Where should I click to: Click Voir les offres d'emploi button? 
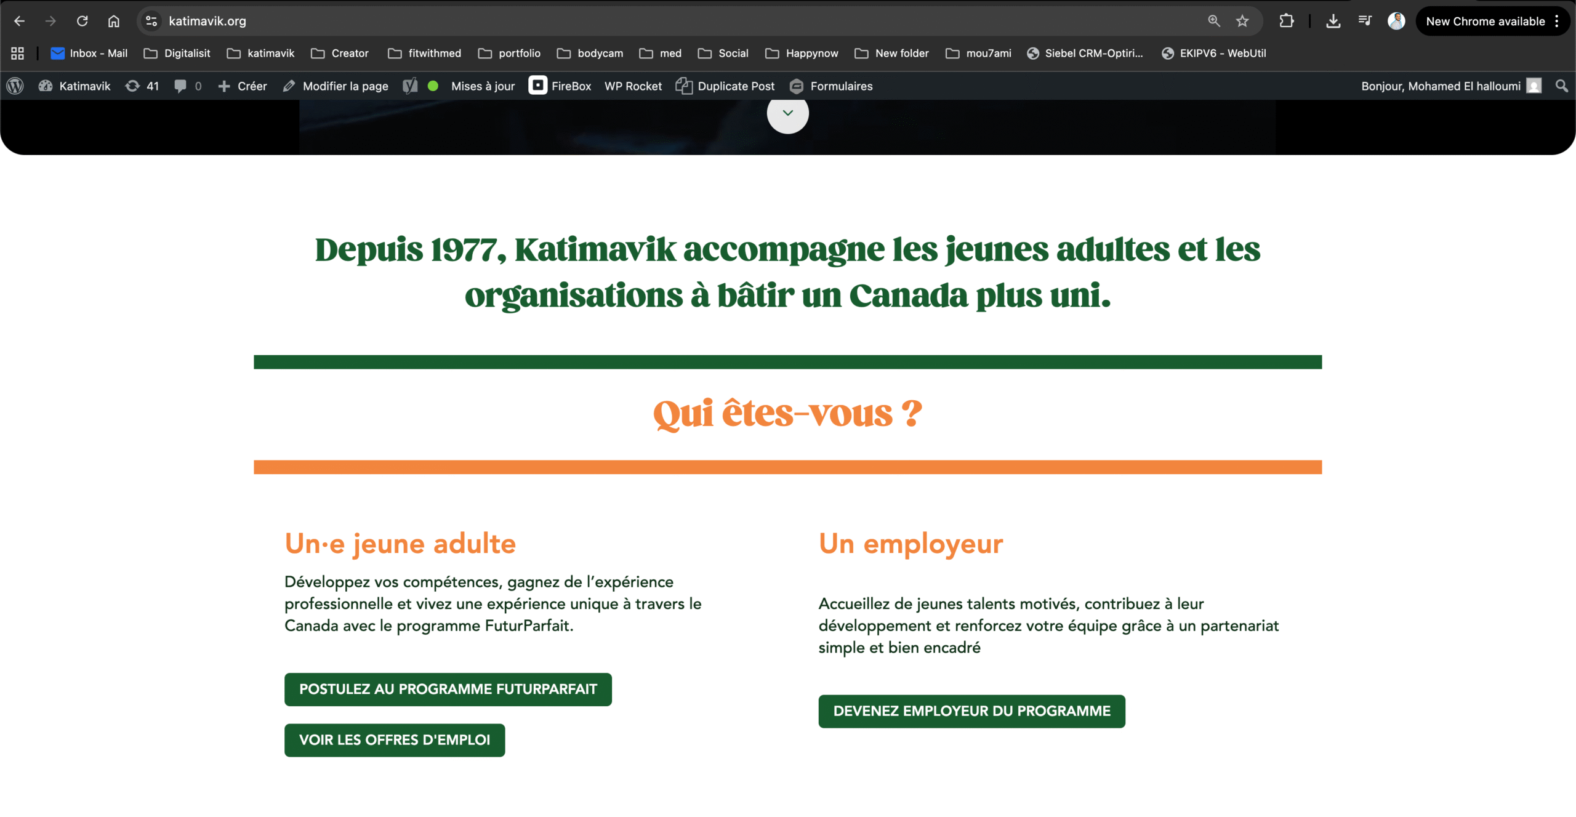394,740
